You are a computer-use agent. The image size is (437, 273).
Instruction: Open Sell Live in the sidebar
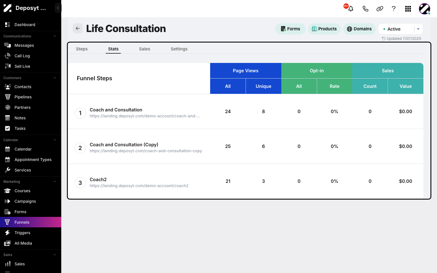pyautogui.click(x=31, y=66)
